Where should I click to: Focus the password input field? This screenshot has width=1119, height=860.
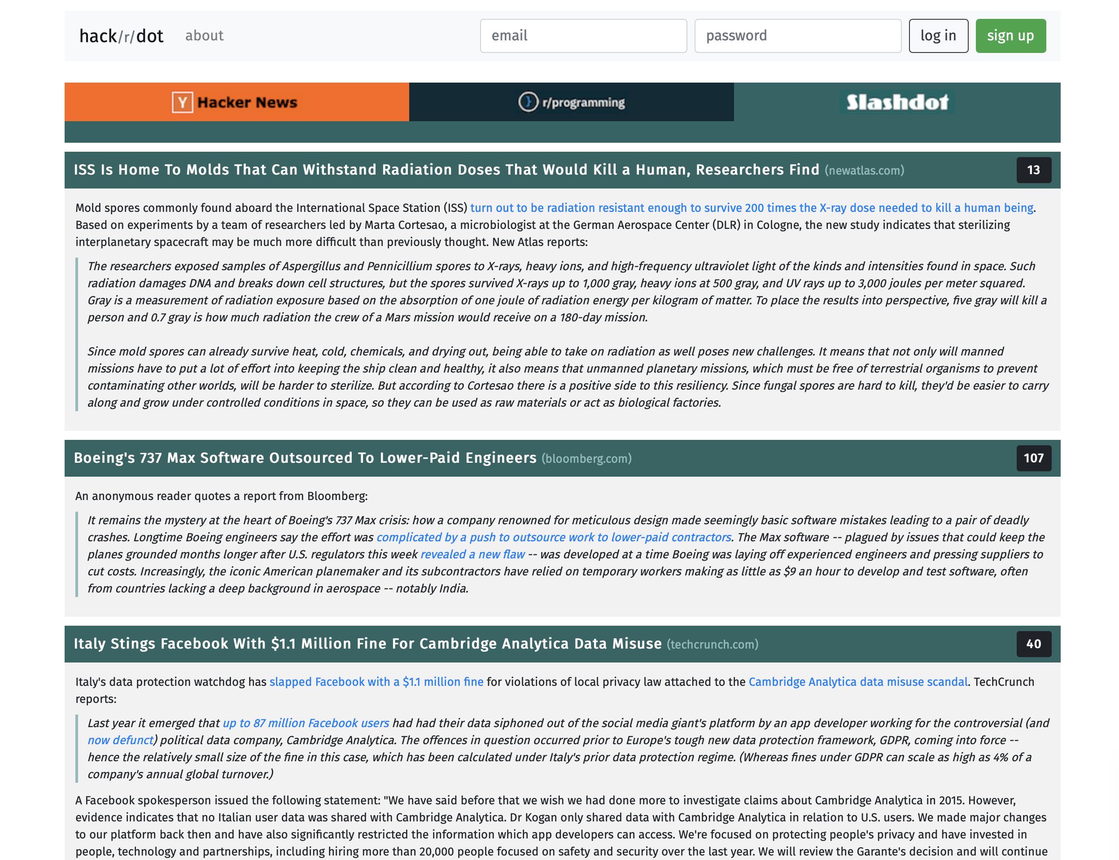coord(797,36)
